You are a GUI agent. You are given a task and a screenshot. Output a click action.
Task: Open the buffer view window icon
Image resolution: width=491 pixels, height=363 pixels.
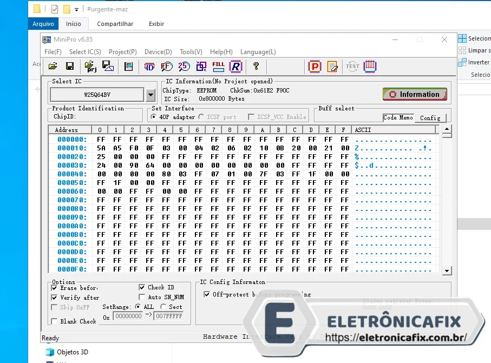point(128,66)
